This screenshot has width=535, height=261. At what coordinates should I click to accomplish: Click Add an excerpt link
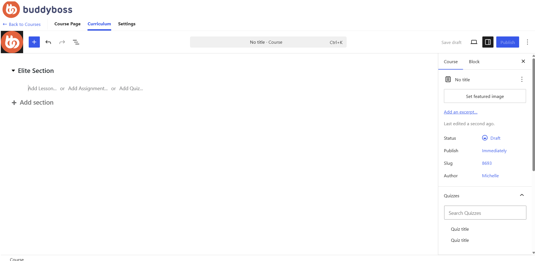[x=461, y=112]
